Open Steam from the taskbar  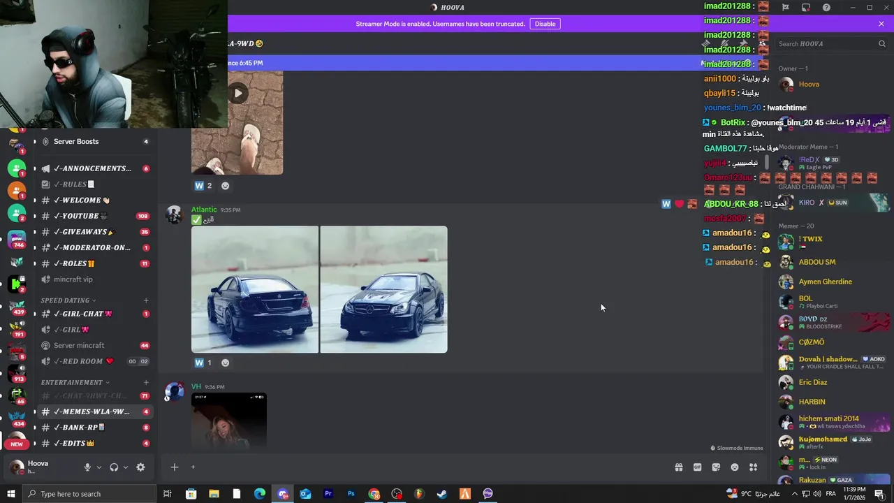coord(442,494)
